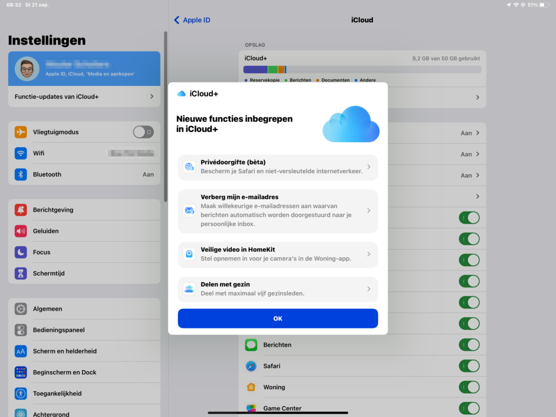The height and width of the screenshot is (417, 556).
Task: Tap the large cloud illustration in dialog
Action: point(351,124)
